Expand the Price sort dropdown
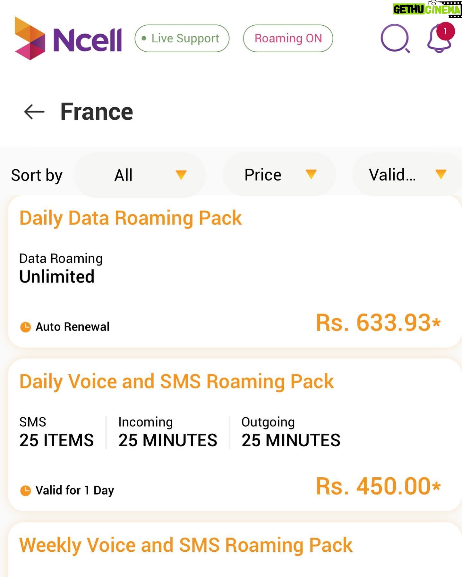This screenshot has width=462, height=577. point(279,175)
